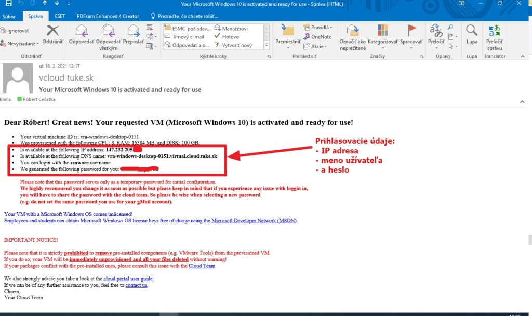532x316 pixels.
Task: Open the PDFsam Enhanced 4 Creator tab
Action: pos(108,16)
